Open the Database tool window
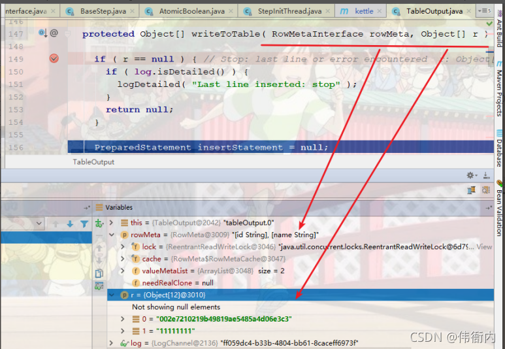The image size is (505, 349). coord(500,148)
